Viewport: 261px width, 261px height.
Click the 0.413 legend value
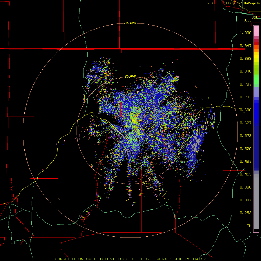(246, 174)
